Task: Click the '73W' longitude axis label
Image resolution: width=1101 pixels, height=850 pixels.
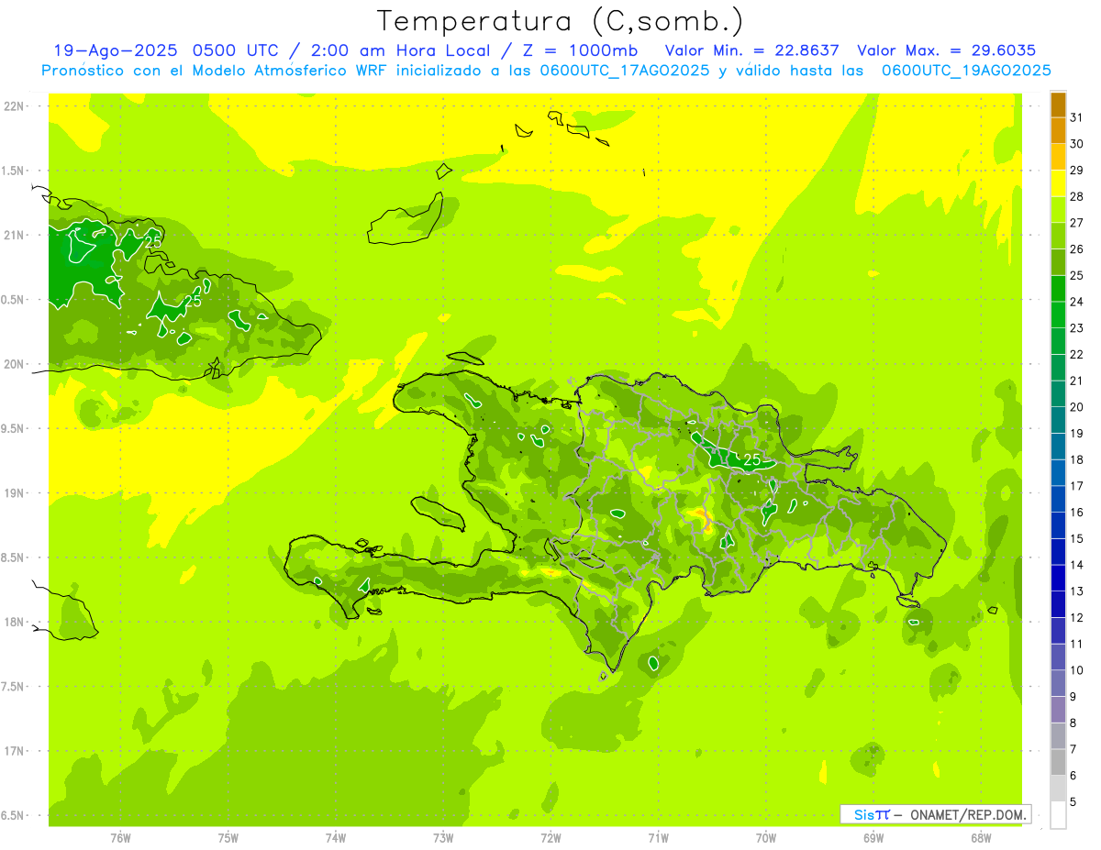Action: pyautogui.click(x=443, y=837)
